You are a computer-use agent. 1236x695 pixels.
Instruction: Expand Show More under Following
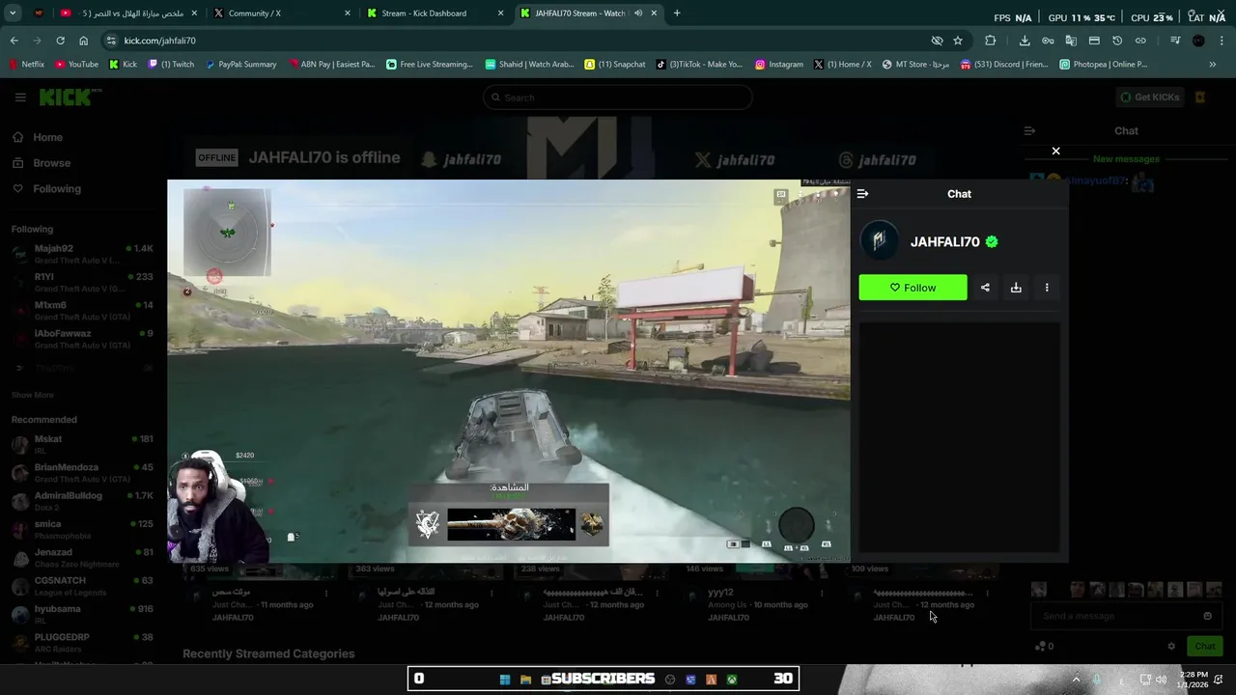tap(32, 395)
